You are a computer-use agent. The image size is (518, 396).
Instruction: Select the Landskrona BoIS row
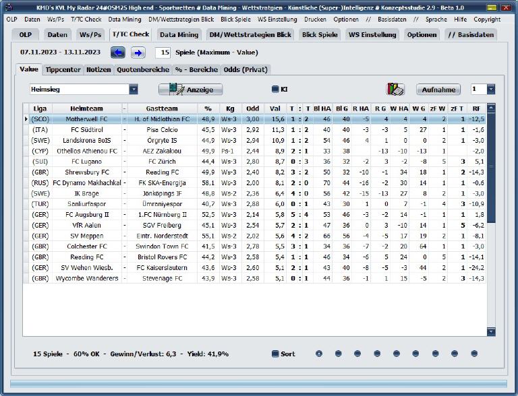point(254,140)
